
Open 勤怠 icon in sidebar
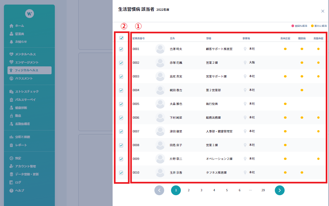[11, 116]
